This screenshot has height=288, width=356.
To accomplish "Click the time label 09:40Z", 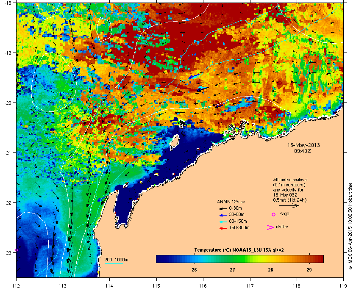I will [x=303, y=151].
